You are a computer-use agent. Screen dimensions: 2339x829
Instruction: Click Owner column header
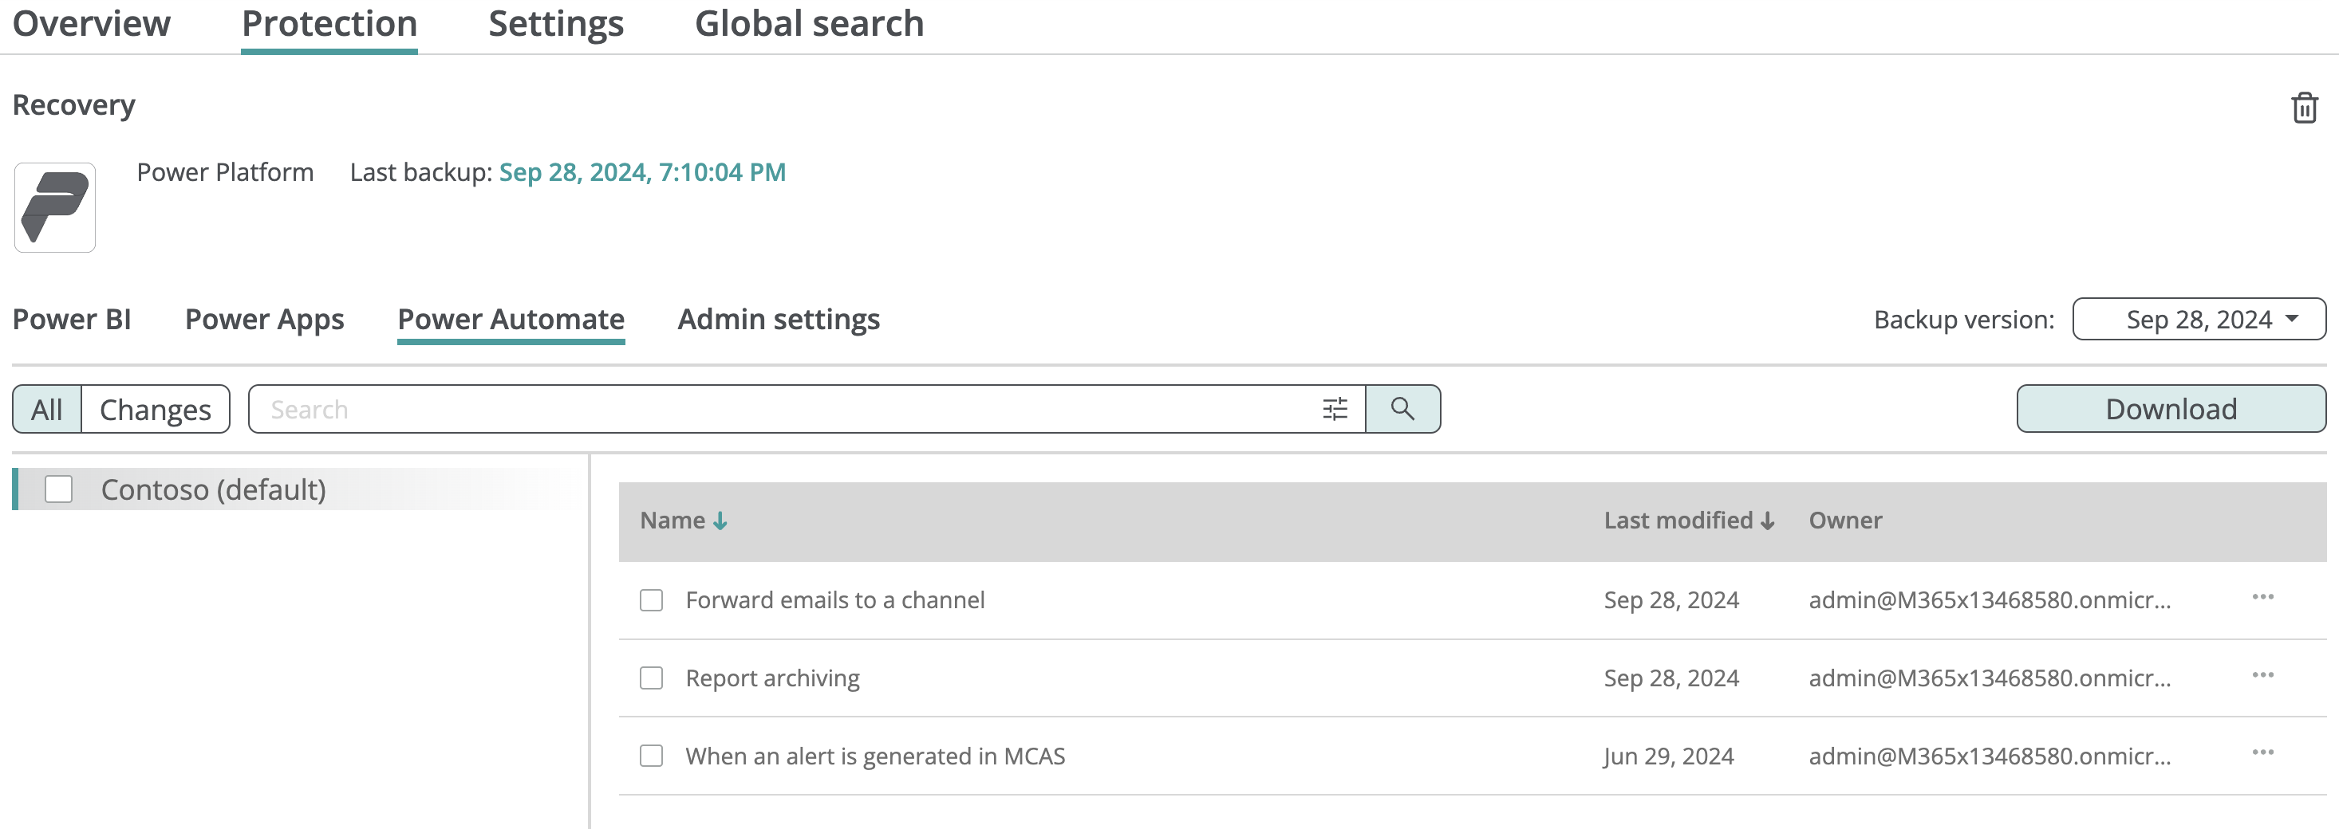point(1845,521)
